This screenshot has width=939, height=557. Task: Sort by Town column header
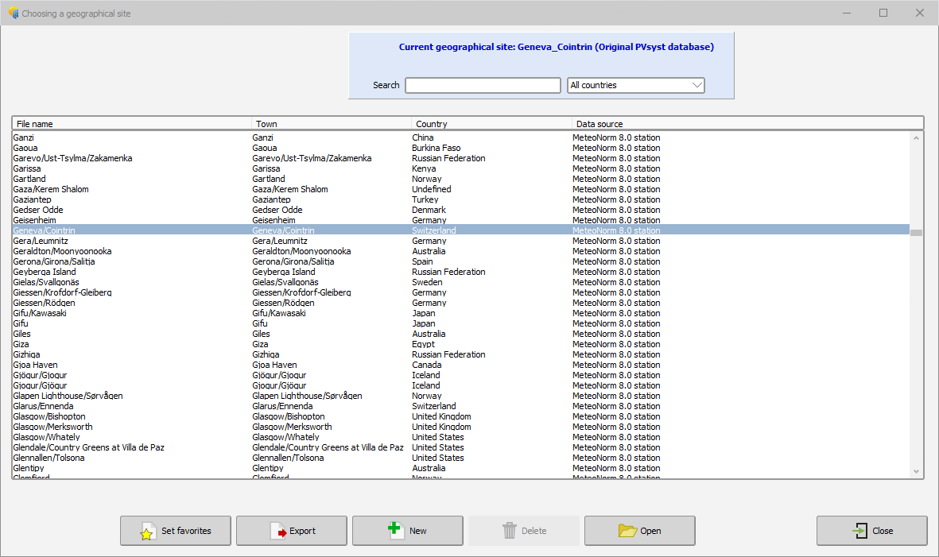pyautogui.click(x=332, y=124)
